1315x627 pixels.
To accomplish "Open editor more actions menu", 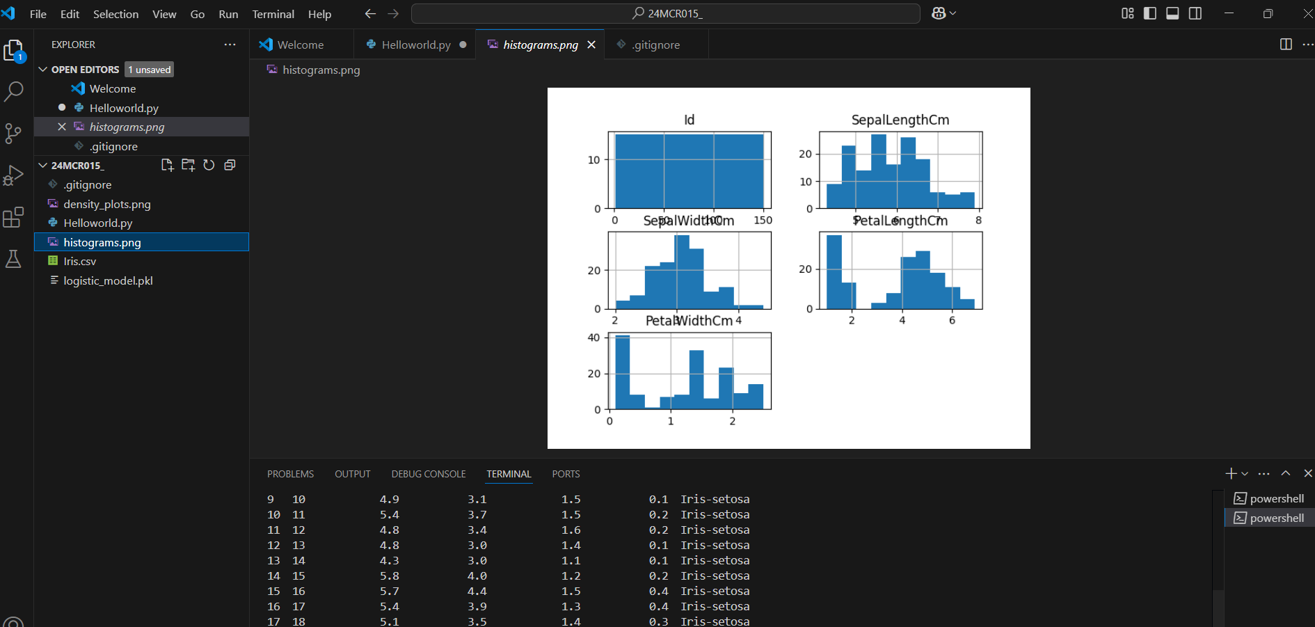I will coord(1307,45).
